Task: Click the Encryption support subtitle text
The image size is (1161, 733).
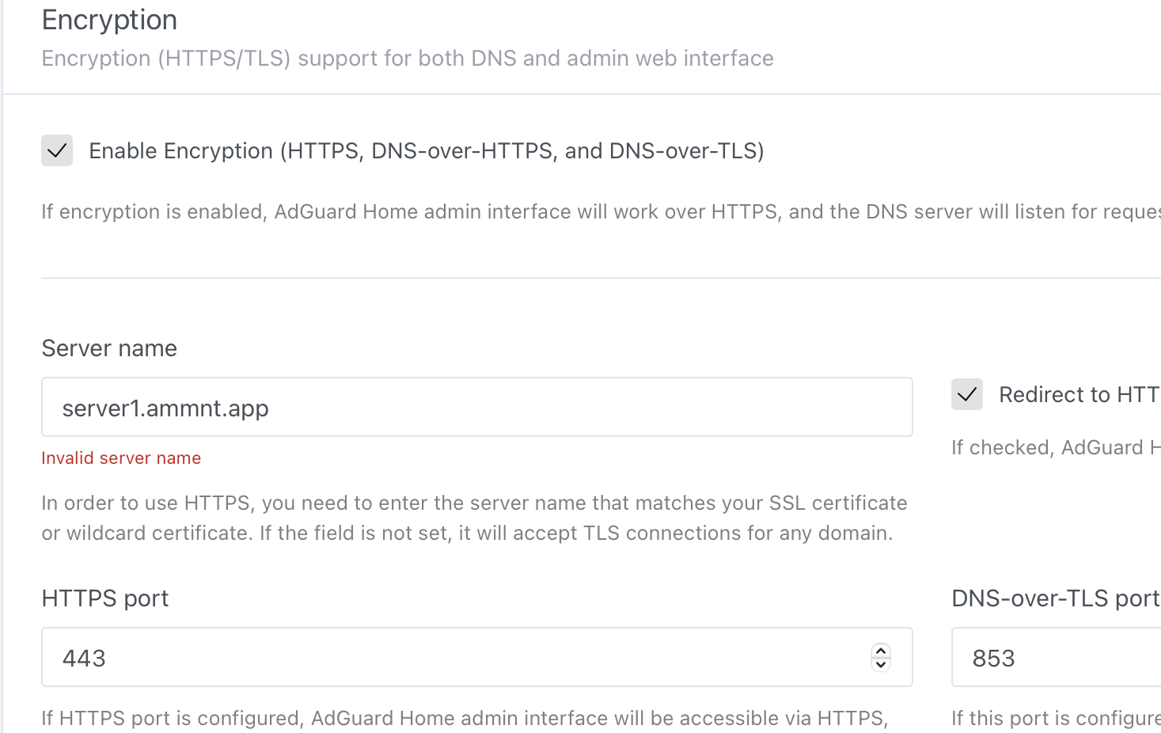Action: point(408,59)
